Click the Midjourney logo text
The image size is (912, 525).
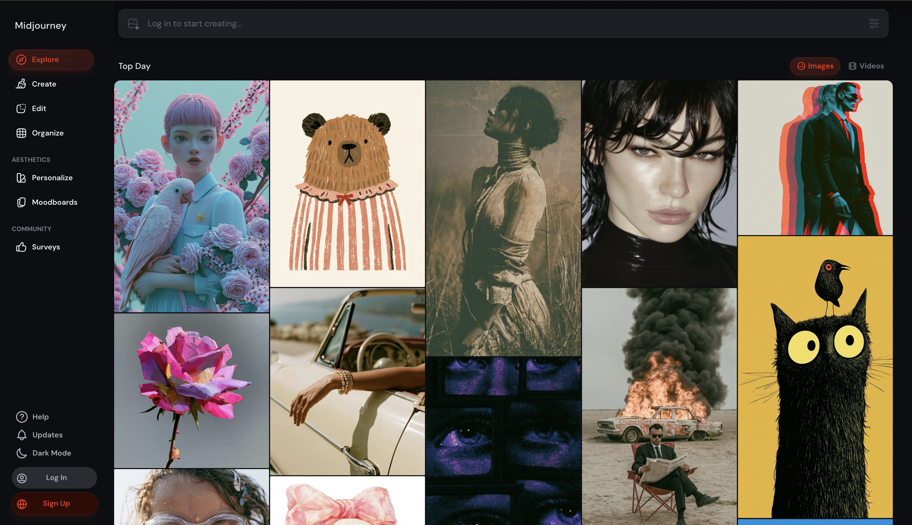(41, 26)
